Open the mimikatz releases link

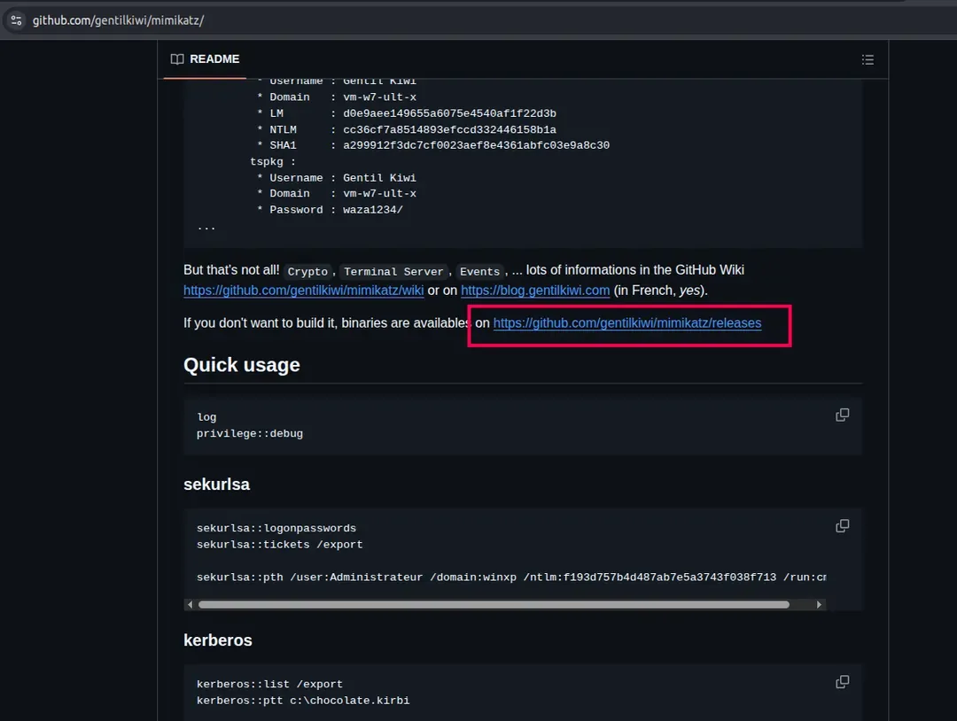[x=626, y=323]
